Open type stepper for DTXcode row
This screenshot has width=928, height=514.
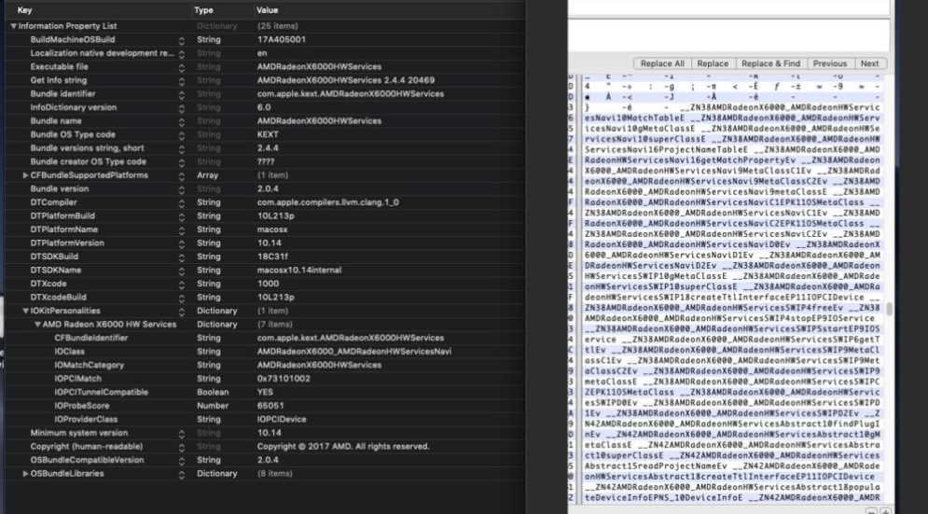tap(182, 285)
